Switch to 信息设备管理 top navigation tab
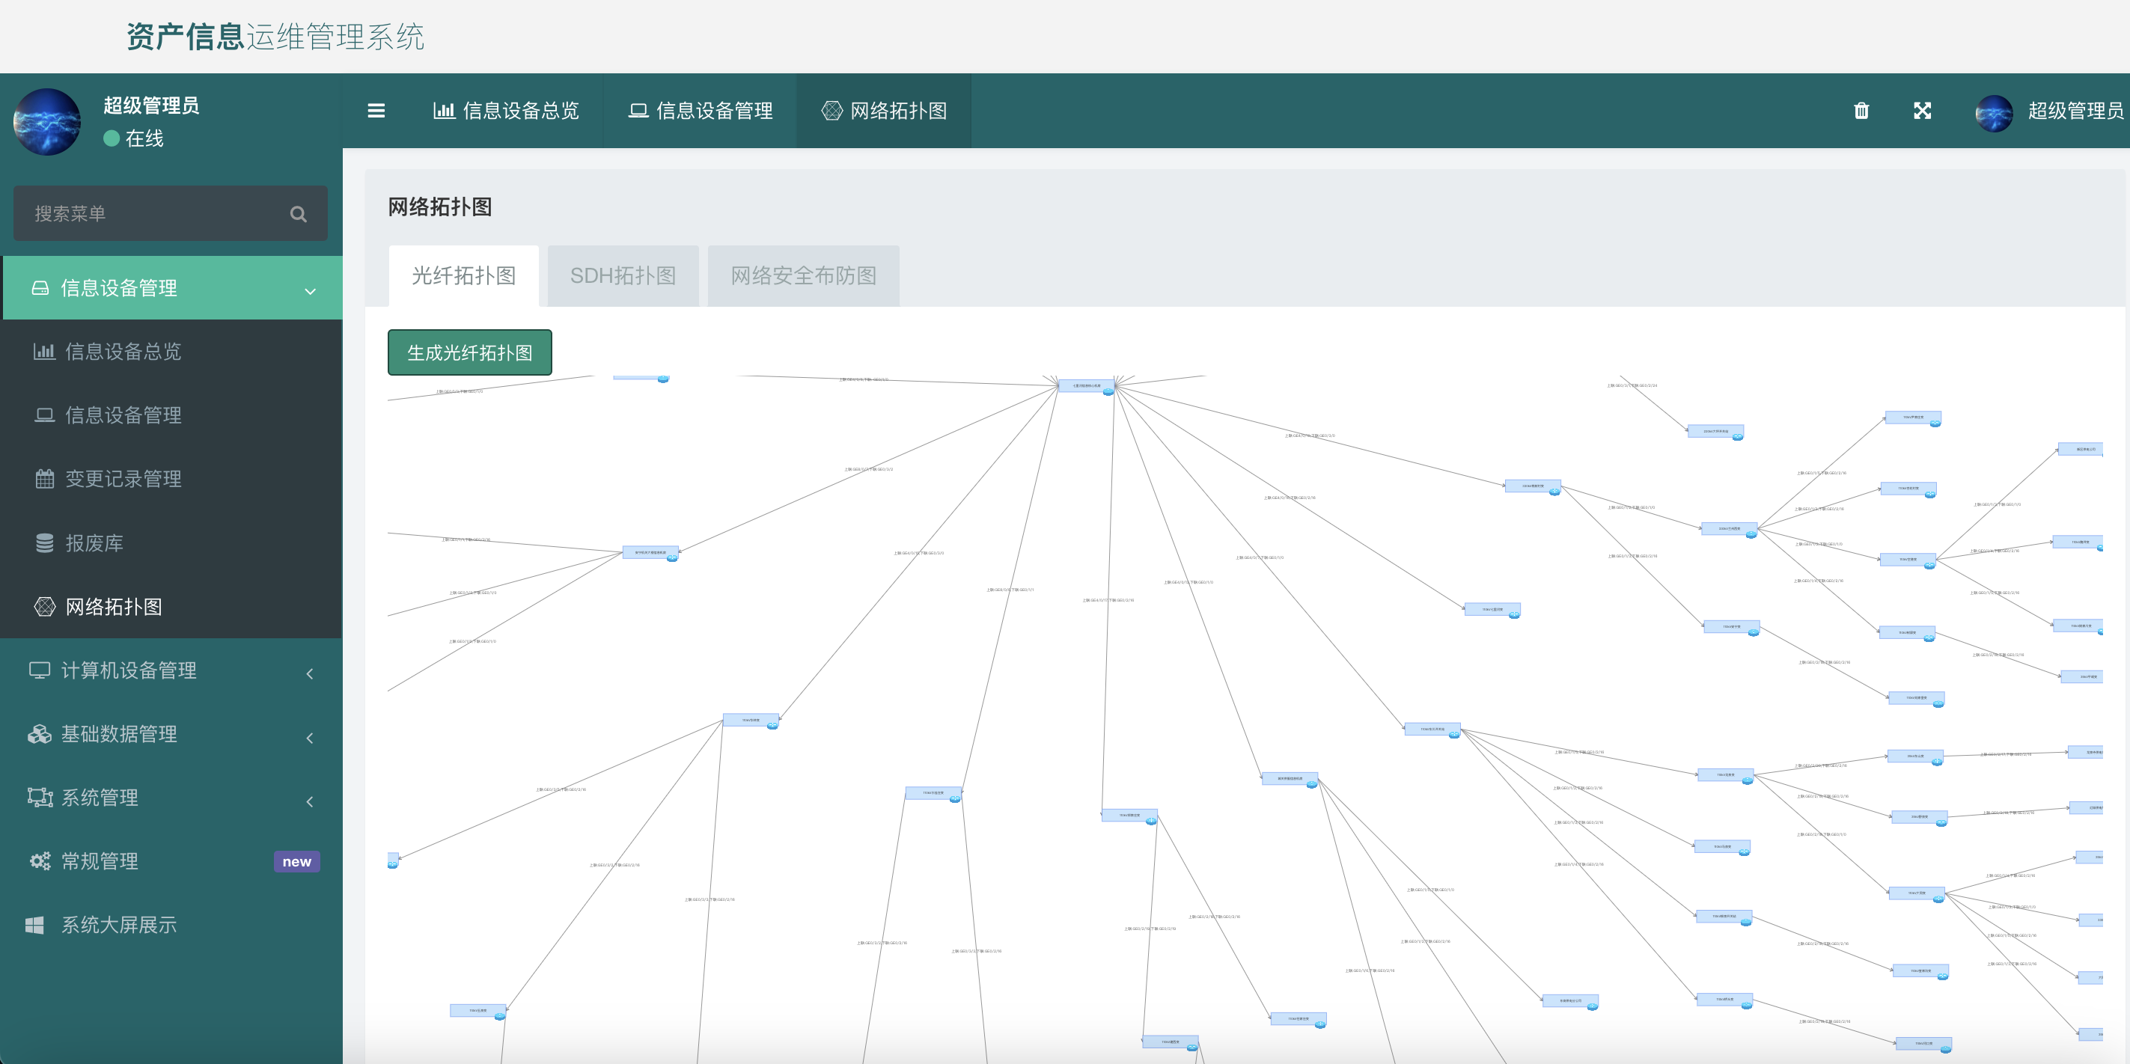 click(701, 111)
